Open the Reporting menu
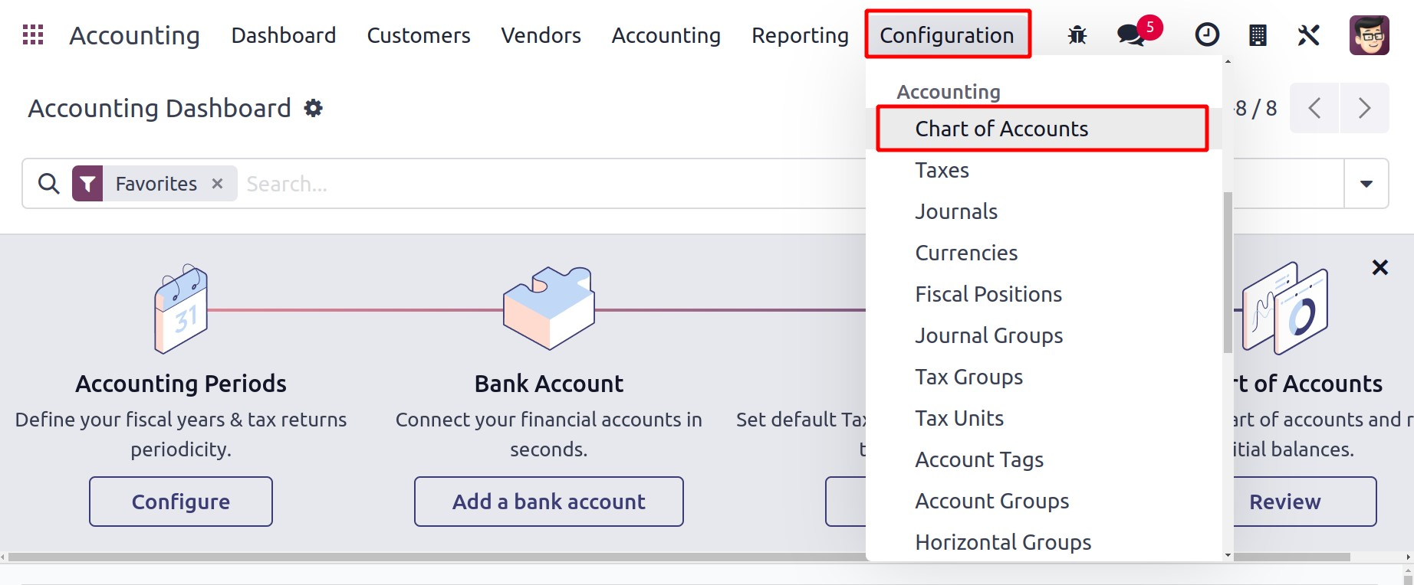Image resolution: width=1414 pixels, height=585 pixels. (800, 35)
